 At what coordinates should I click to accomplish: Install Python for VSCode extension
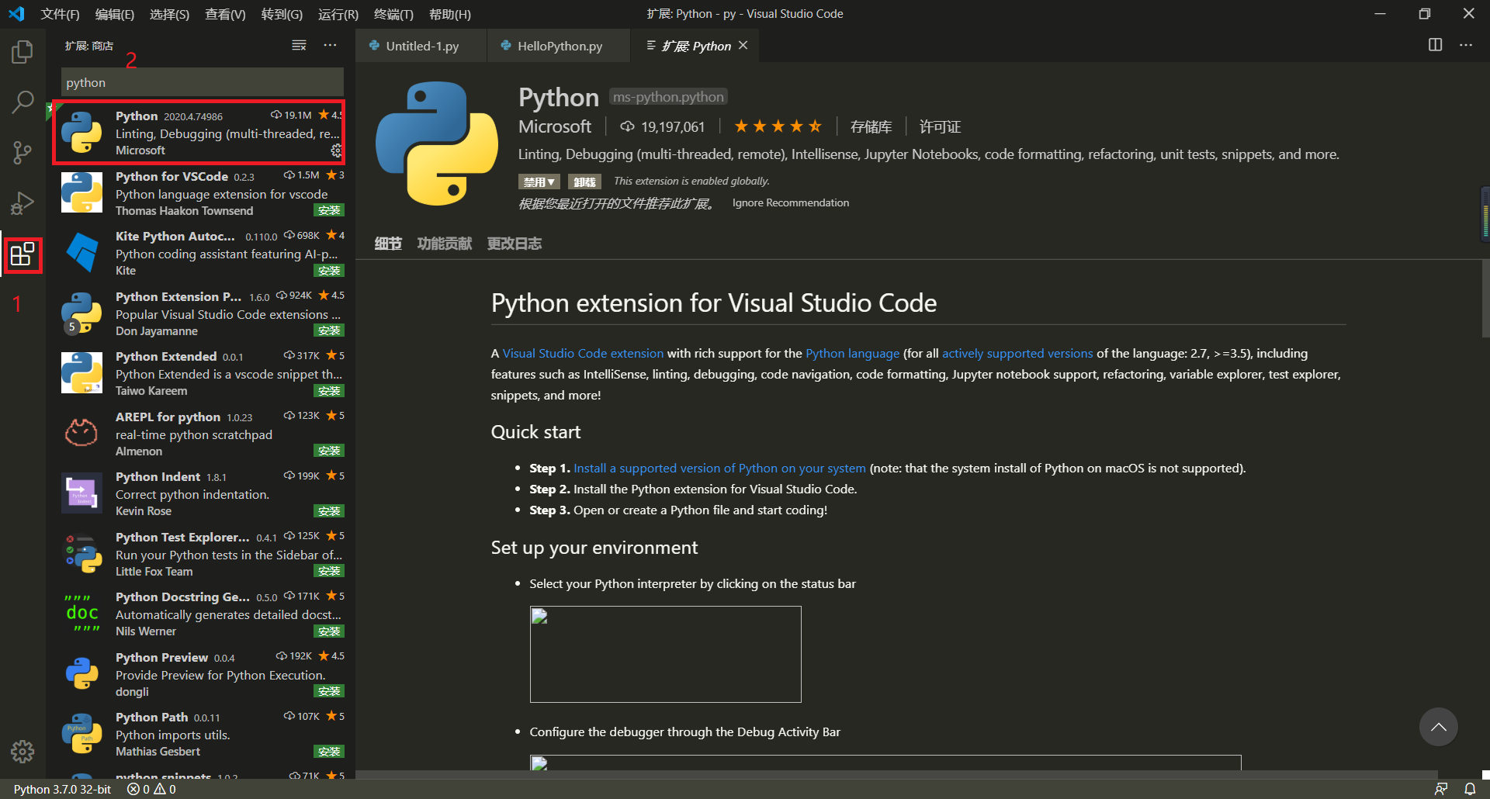coord(329,210)
